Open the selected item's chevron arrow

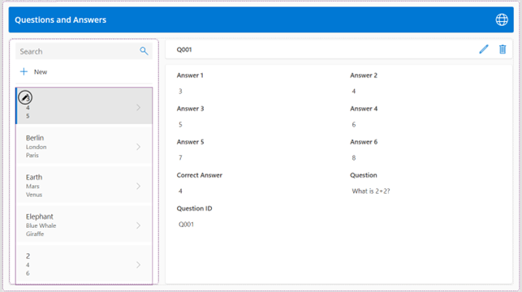[x=139, y=107]
